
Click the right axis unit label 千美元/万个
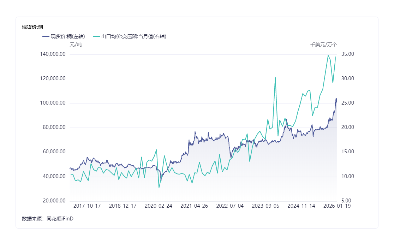324,45
